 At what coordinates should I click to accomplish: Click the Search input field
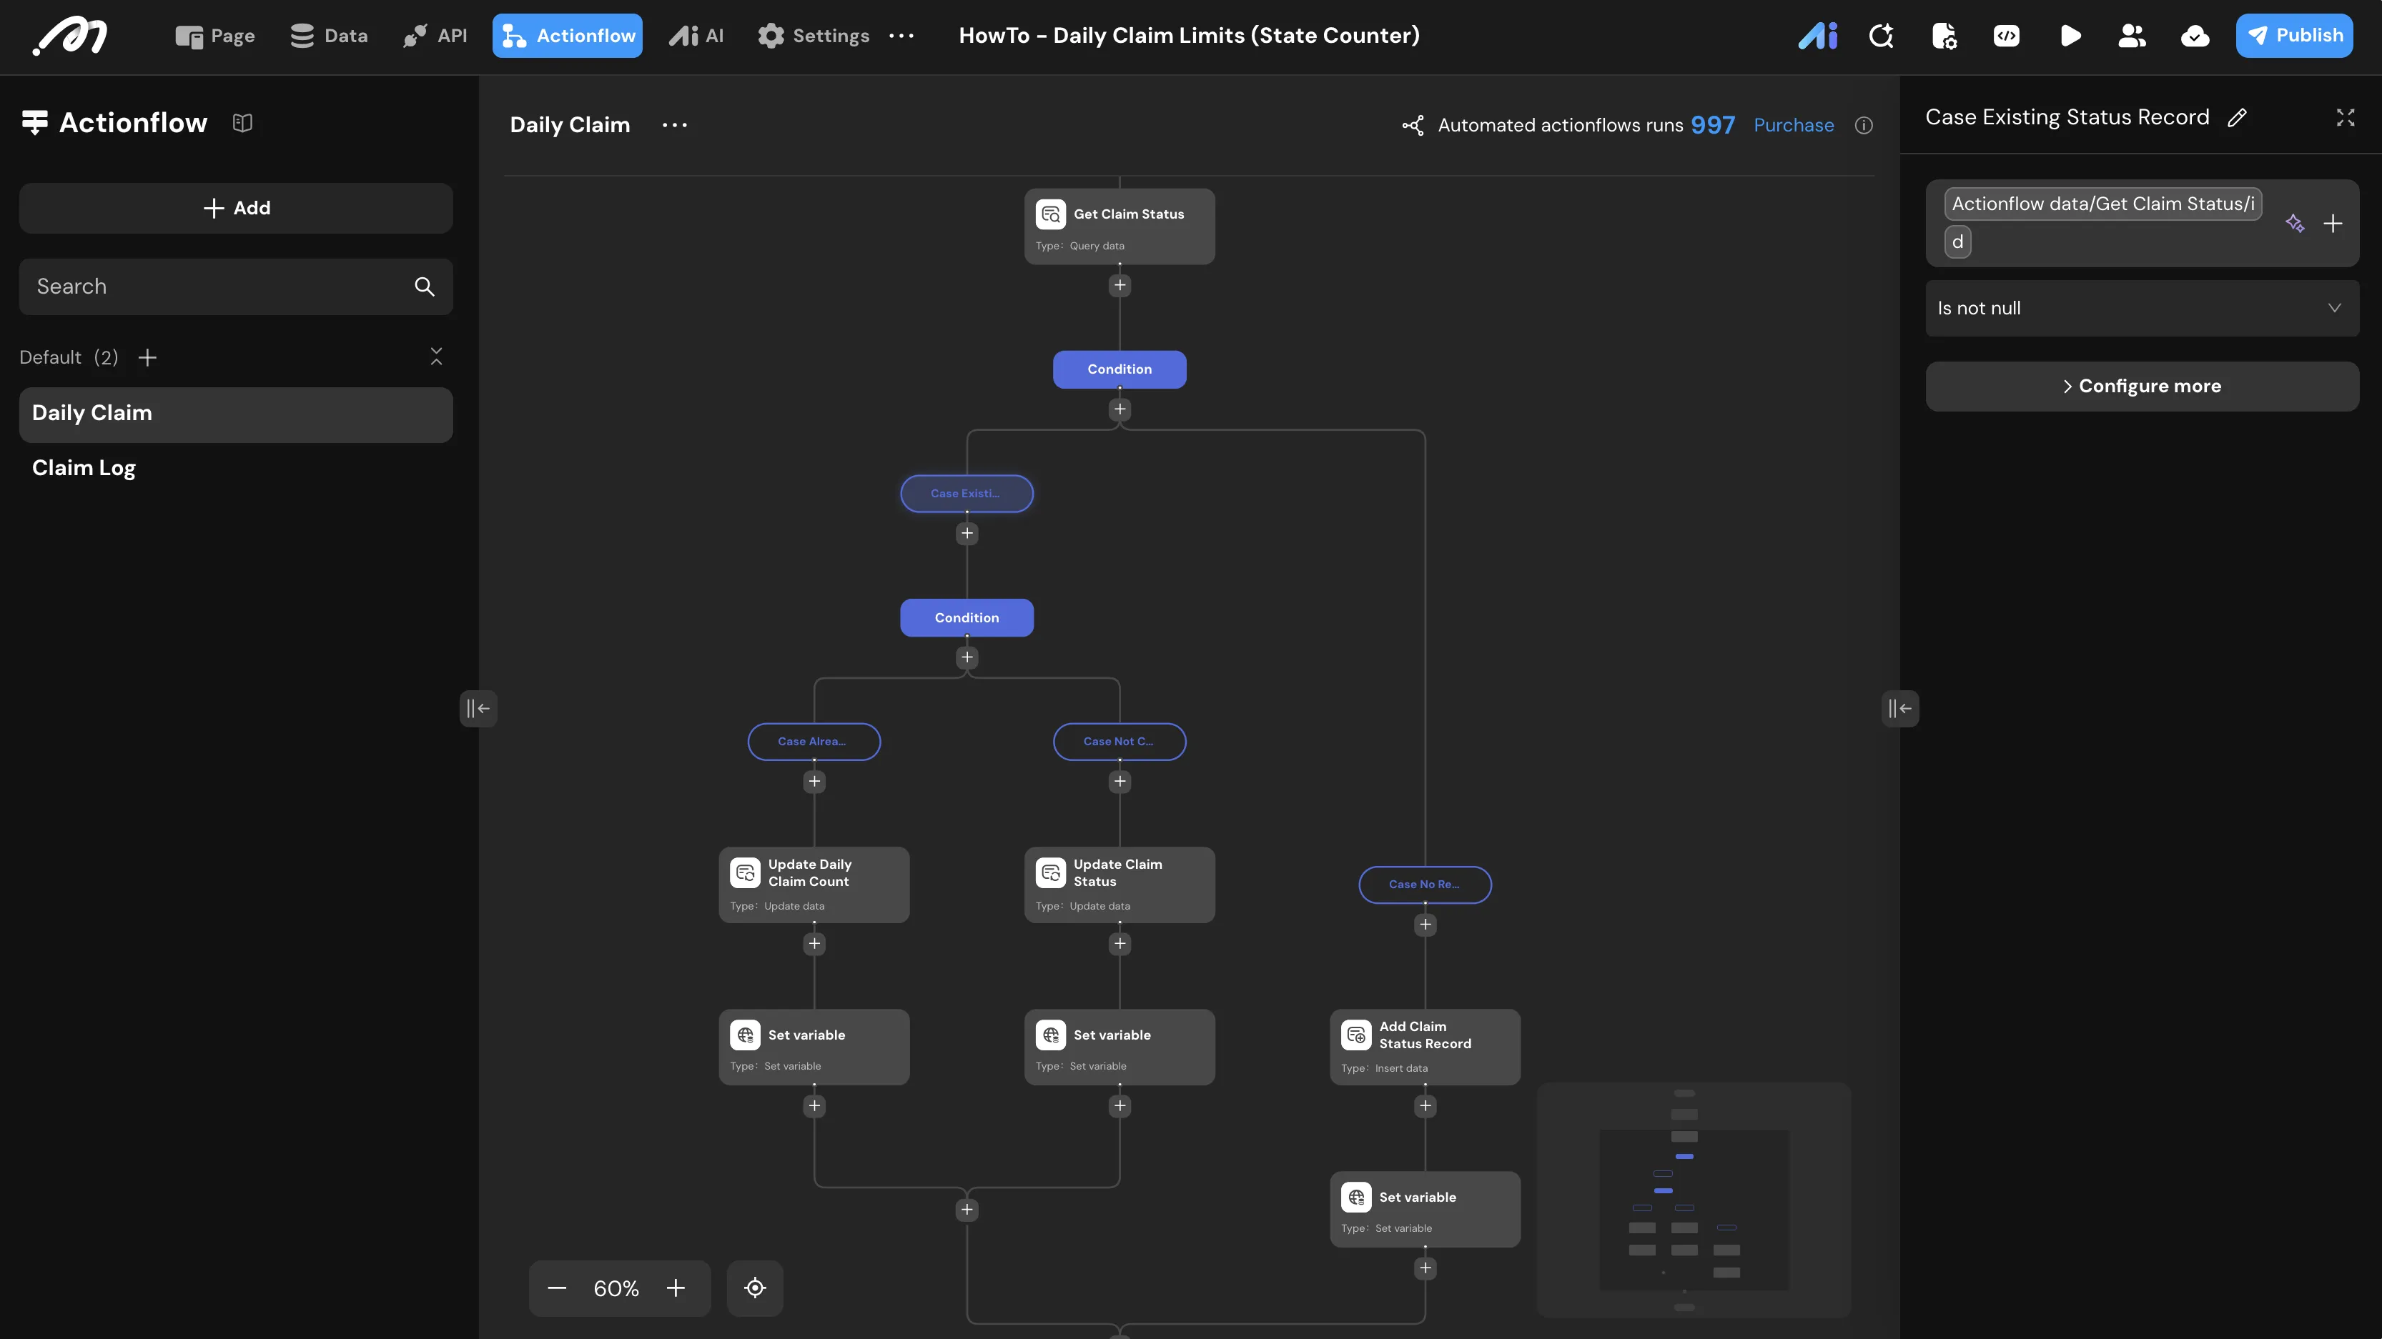coord(236,287)
